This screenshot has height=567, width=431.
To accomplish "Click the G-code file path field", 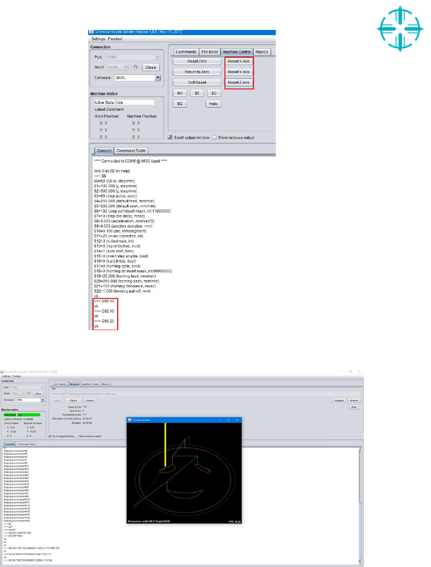I will 206,394.
